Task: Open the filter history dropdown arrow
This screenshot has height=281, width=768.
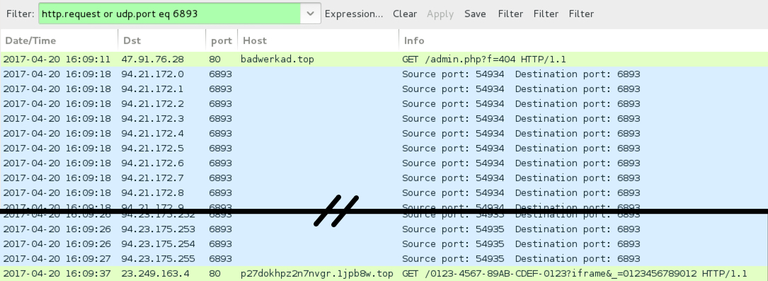Action: (311, 13)
